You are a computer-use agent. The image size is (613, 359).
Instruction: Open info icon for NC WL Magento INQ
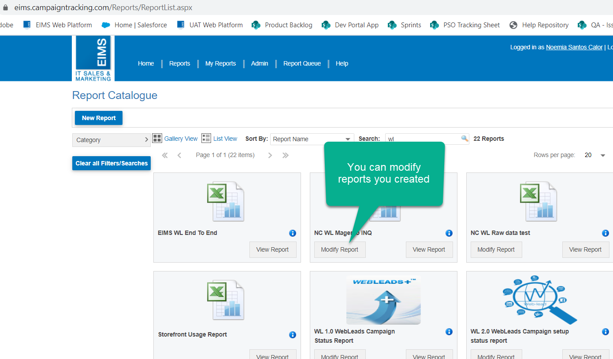click(x=449, y=233)
